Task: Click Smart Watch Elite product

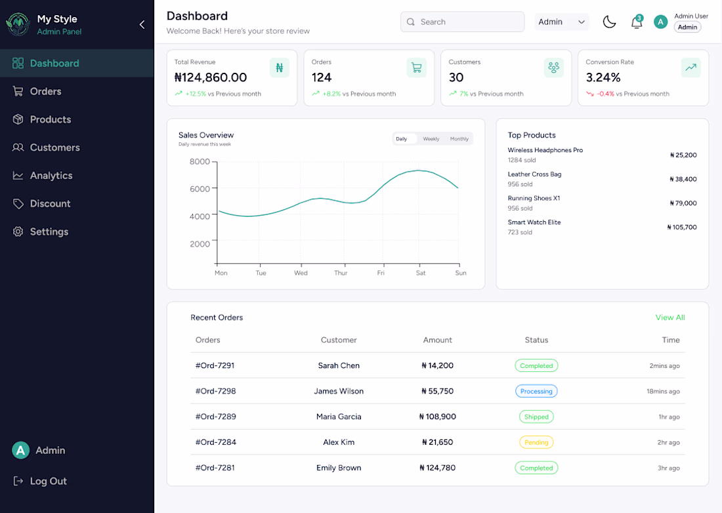Action: [534, 222]
